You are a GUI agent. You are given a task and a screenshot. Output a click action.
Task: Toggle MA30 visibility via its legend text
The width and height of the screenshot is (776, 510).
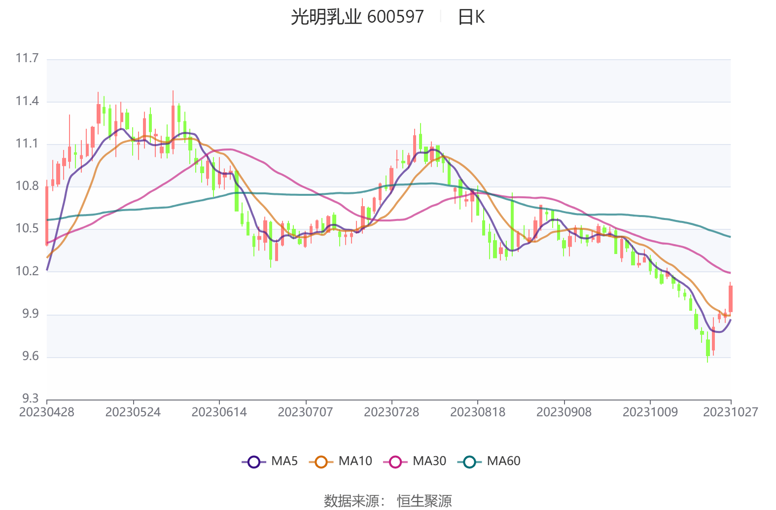(x=429, y=461)
